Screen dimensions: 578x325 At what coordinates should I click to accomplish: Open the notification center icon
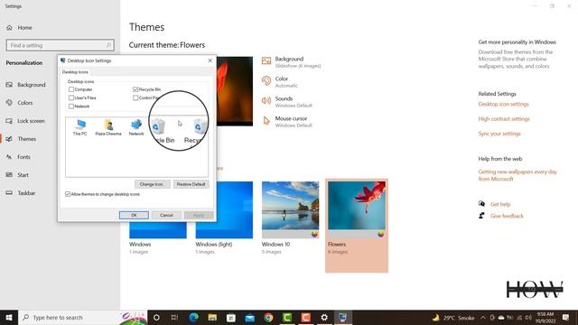(566, 317)
